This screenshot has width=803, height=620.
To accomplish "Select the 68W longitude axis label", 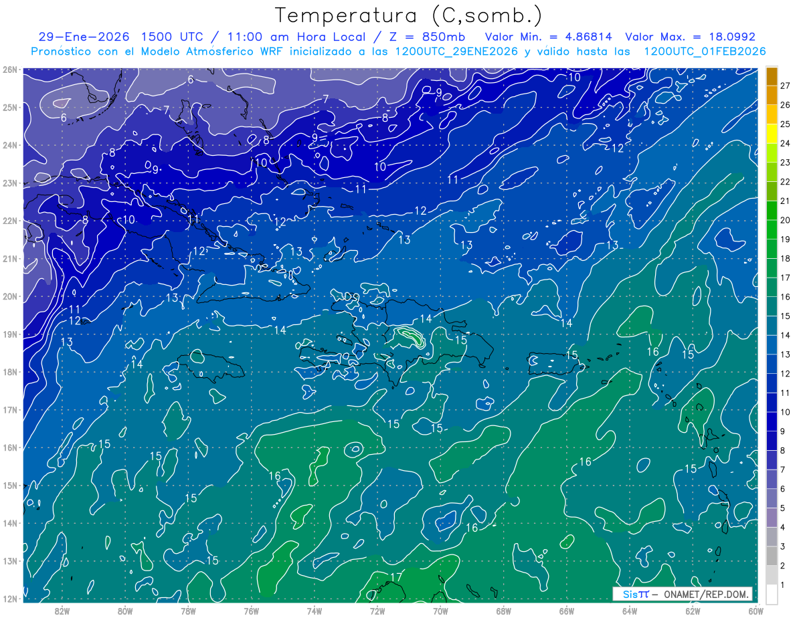I will click(x=504, y=611).
